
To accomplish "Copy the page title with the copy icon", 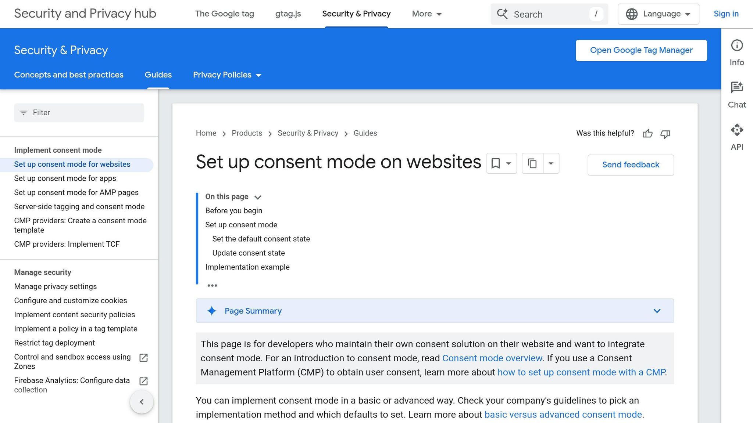I will (533, 163).
